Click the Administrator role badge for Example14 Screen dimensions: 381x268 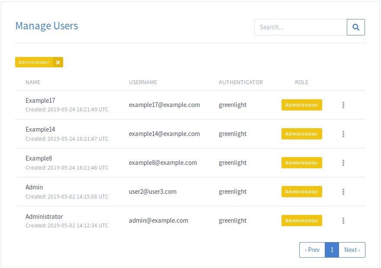pyautogui.click(x=301, y=134)
